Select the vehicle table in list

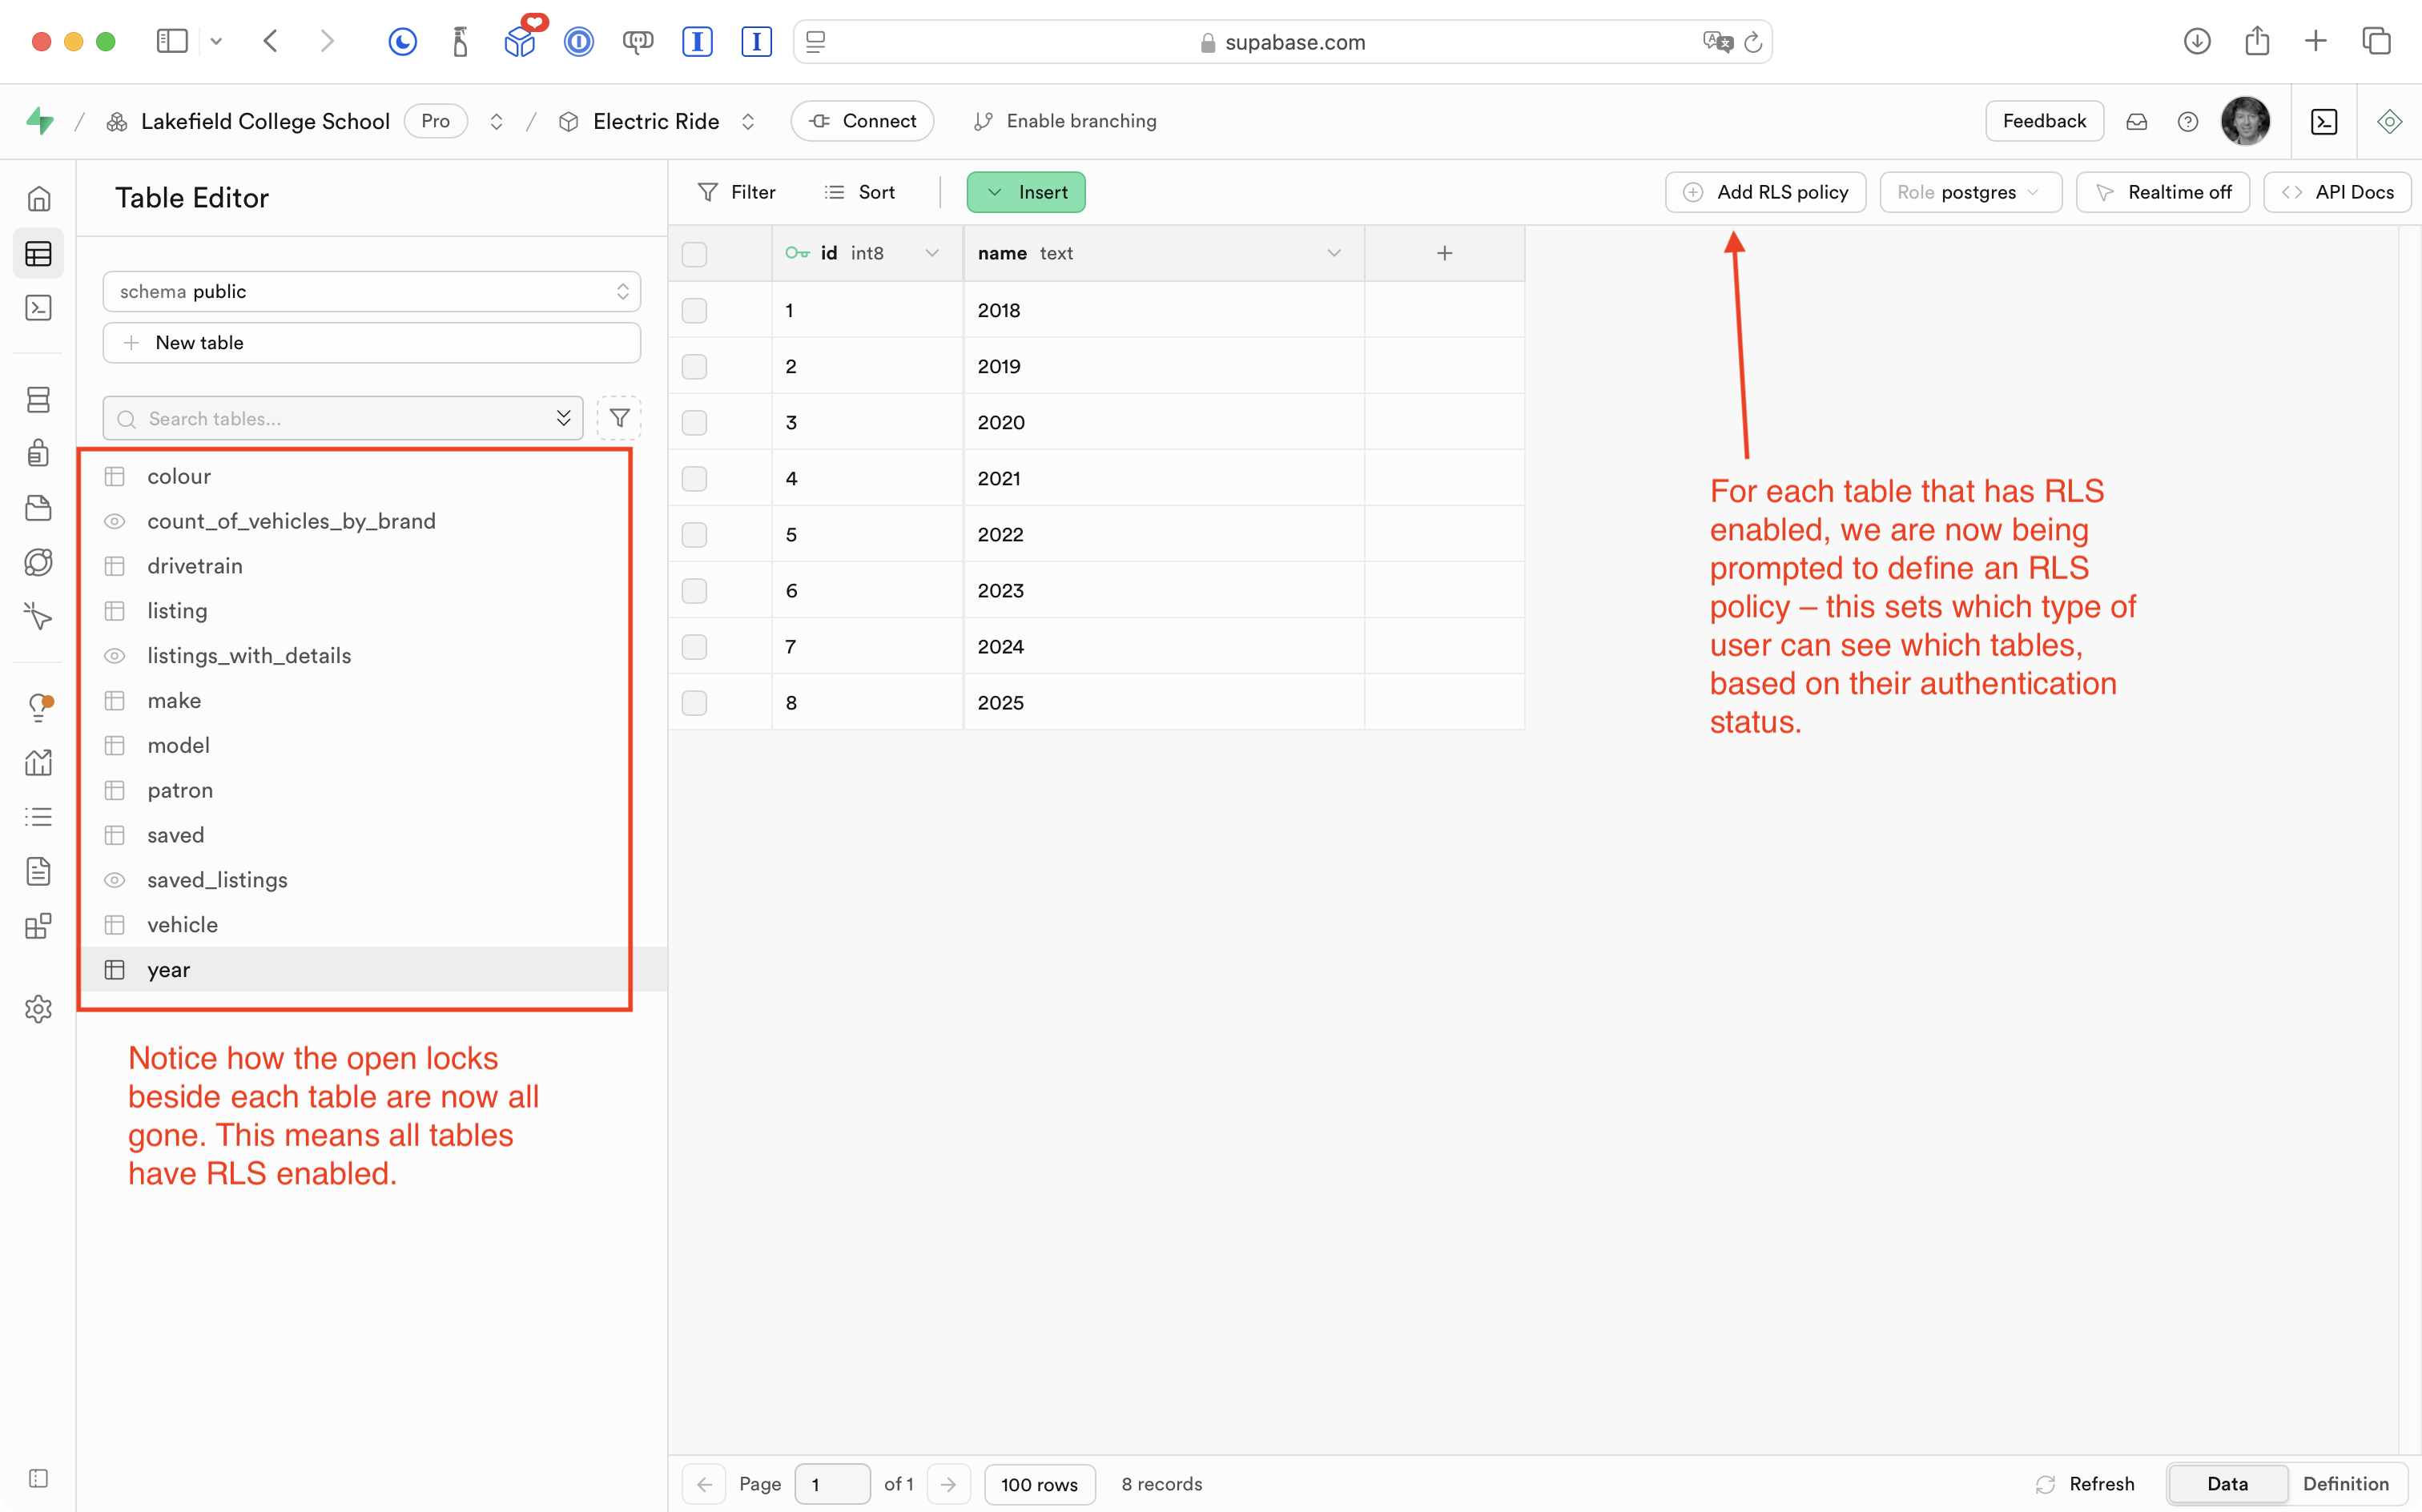tap(183, 925)
